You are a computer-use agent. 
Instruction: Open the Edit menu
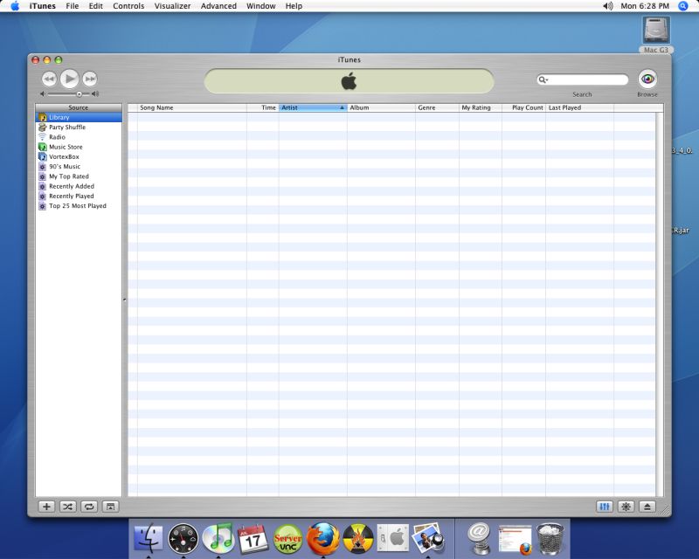[x=95, y=6]
